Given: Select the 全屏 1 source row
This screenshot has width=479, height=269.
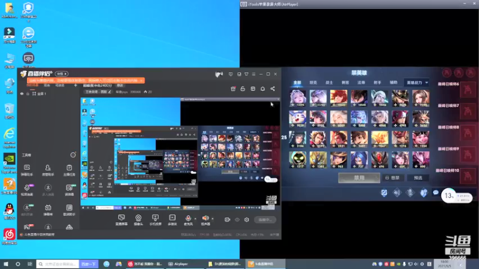Looking at the screenshot, I should pyautogui.click(x=49, y=94).
